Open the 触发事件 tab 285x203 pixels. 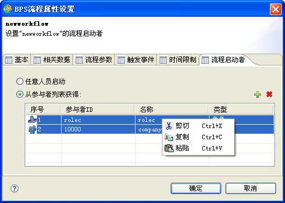136,60
